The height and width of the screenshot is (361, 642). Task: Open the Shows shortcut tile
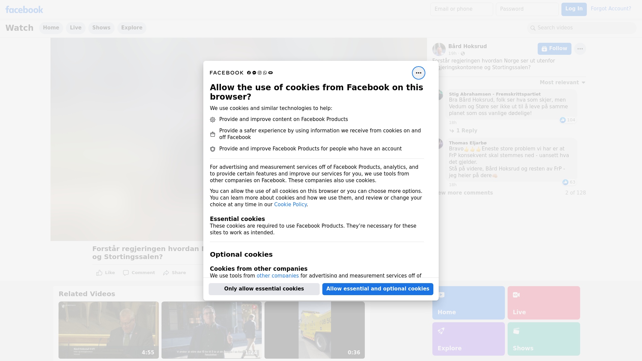(x=543, y=339)
